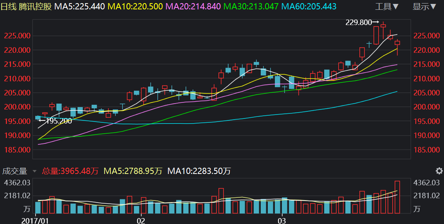Click the 日线 period label
Screen dimensions: 444x224
[8, 6]
